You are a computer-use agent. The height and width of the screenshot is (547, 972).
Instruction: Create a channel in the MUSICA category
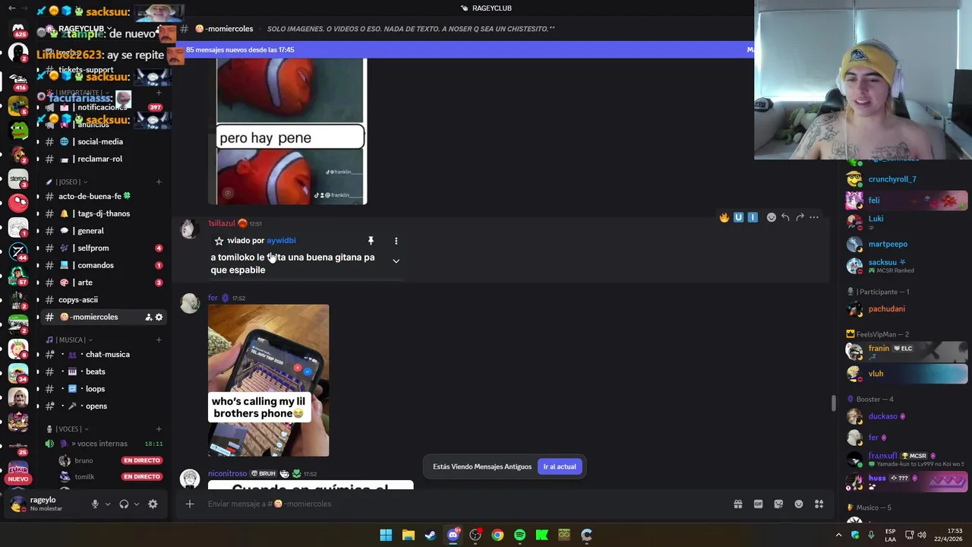point(159,340)
